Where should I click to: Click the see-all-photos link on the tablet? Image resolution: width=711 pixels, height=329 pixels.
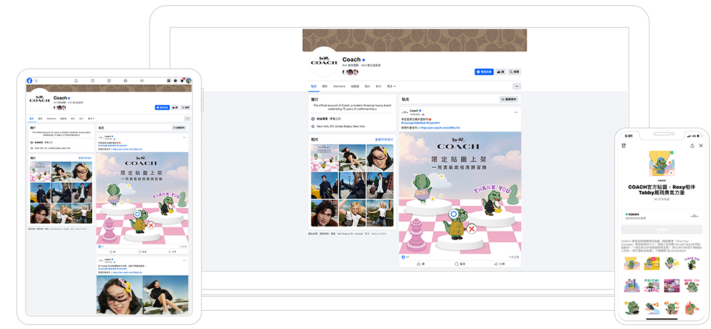click(x=85, y=158)
